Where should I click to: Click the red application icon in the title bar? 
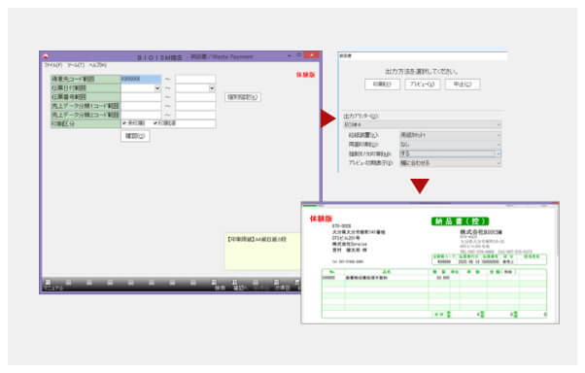pyautogui.click(x=46, y=56)
